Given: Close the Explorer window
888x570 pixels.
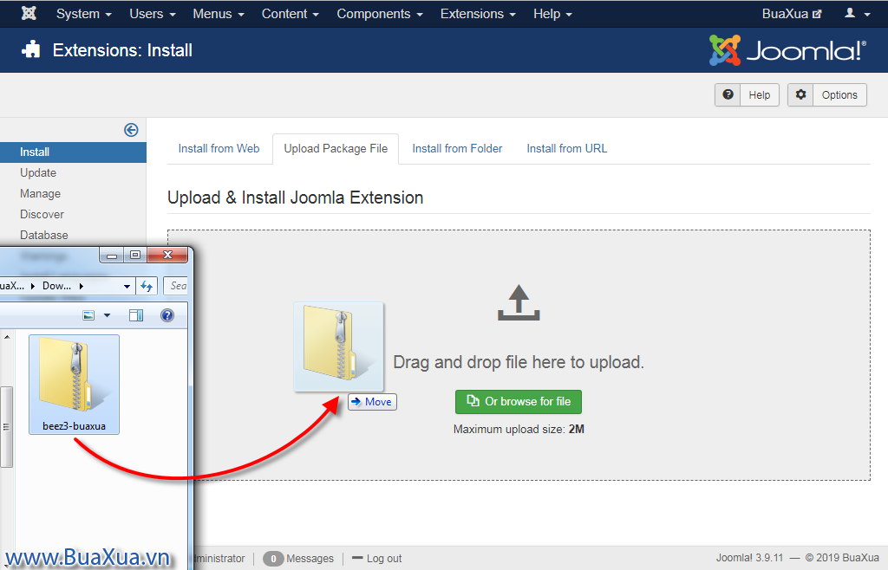Looking at the screenshot, I should pyautogui.click(x=167, y=255).
